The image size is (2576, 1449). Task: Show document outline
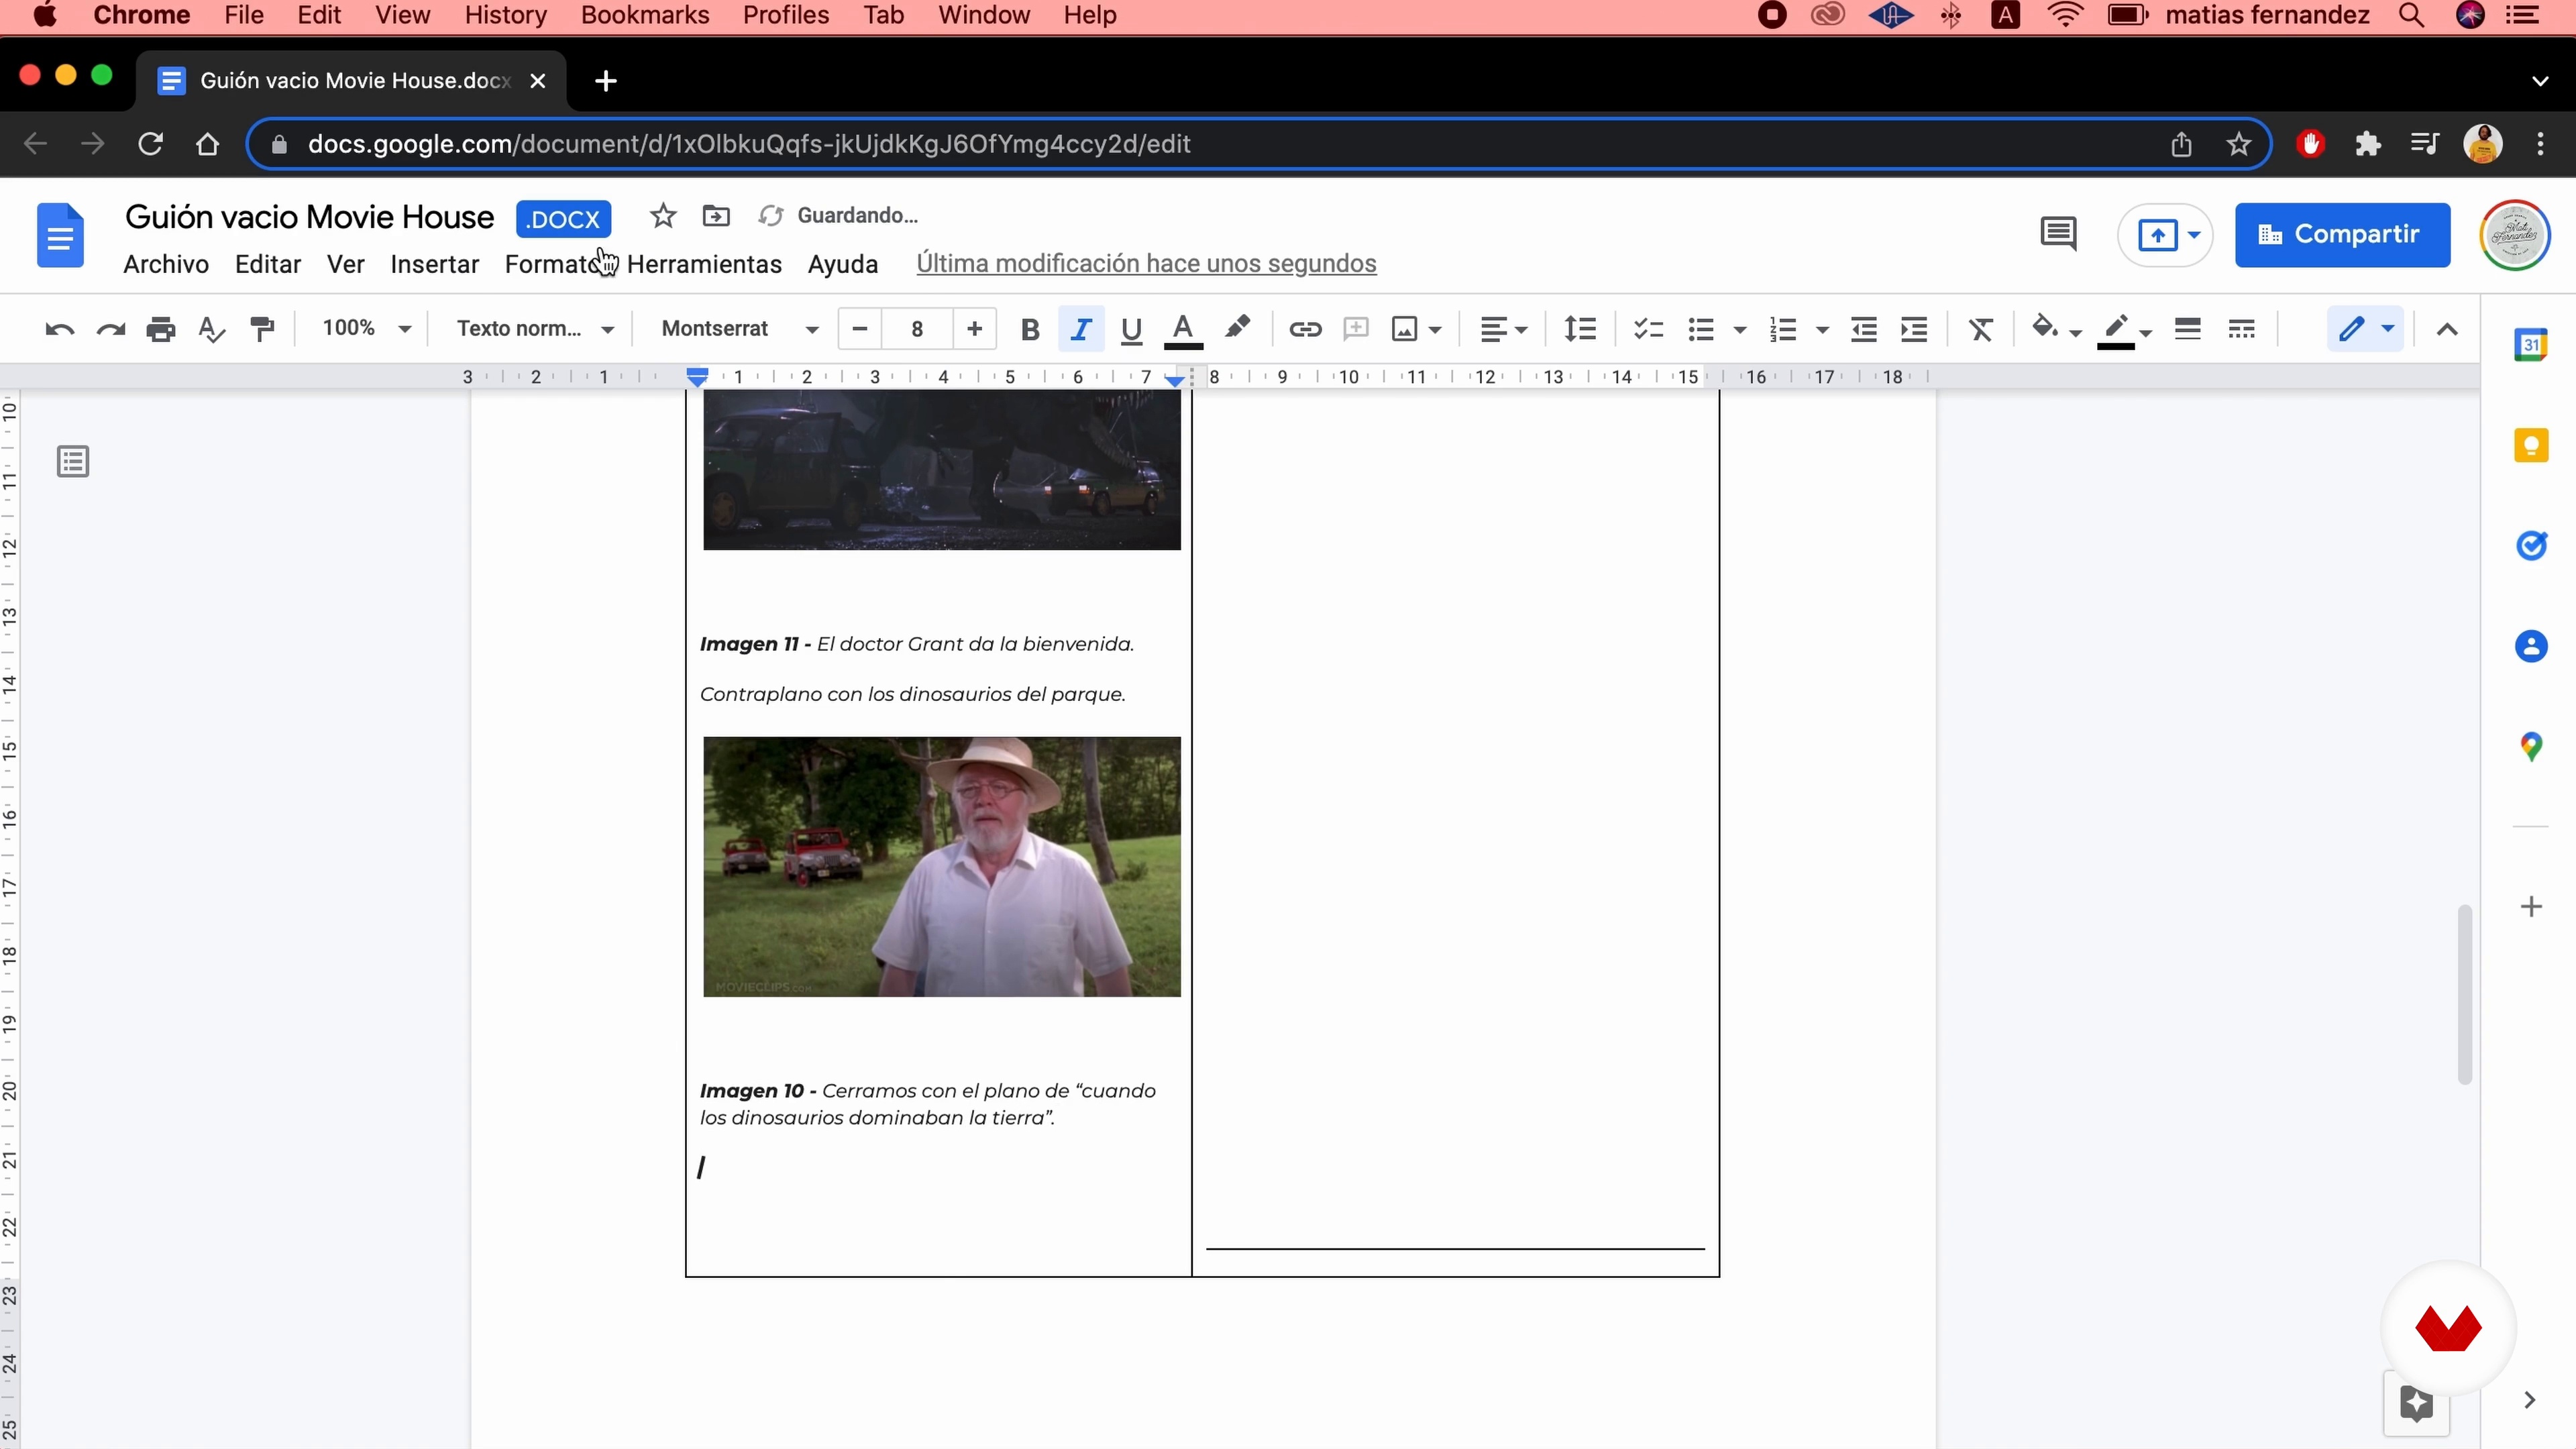(73, 461)
